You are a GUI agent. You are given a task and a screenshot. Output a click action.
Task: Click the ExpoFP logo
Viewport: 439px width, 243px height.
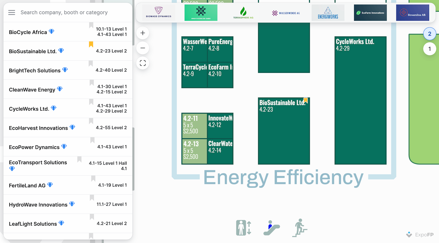click(420, 235)
